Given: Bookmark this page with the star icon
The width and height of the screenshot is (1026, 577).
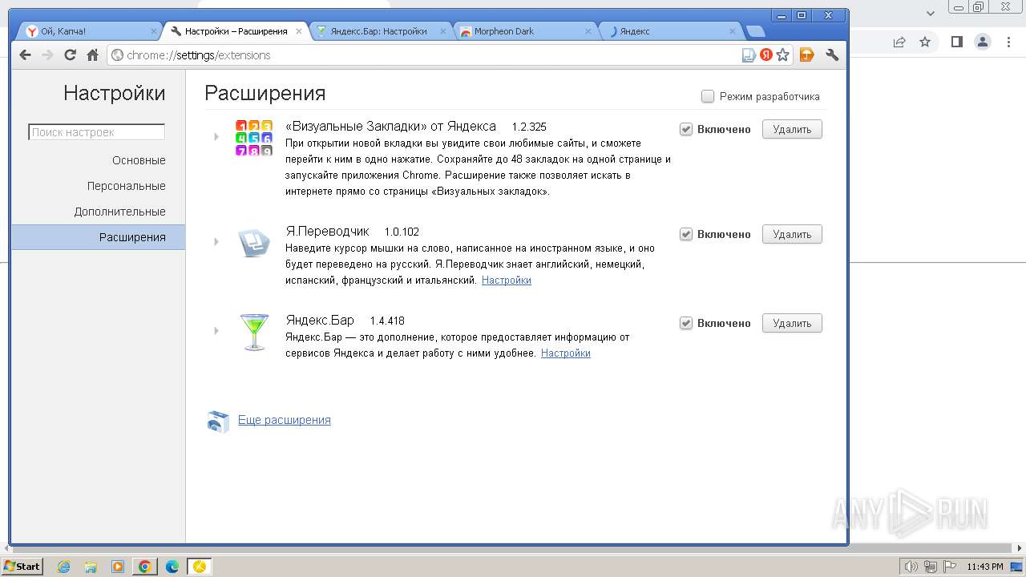Looking at the screenshot, I should click(783, 55).
